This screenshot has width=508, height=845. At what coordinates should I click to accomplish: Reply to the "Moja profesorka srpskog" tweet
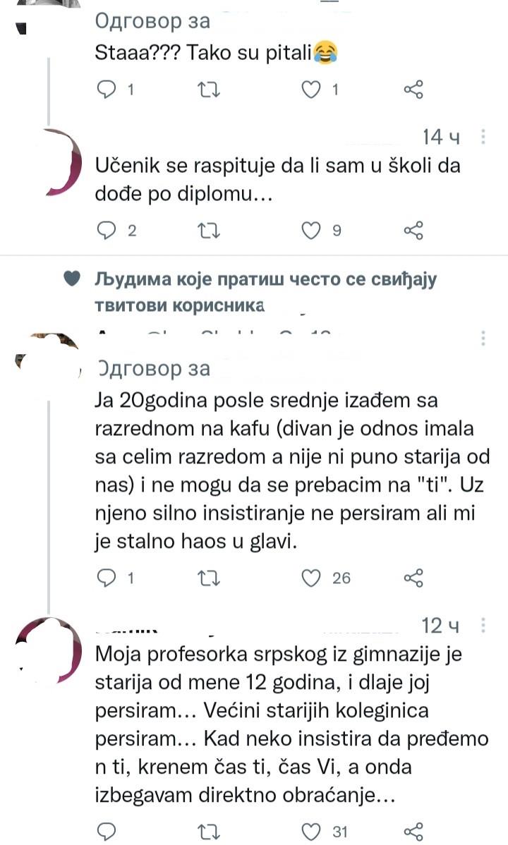point(106,831)
